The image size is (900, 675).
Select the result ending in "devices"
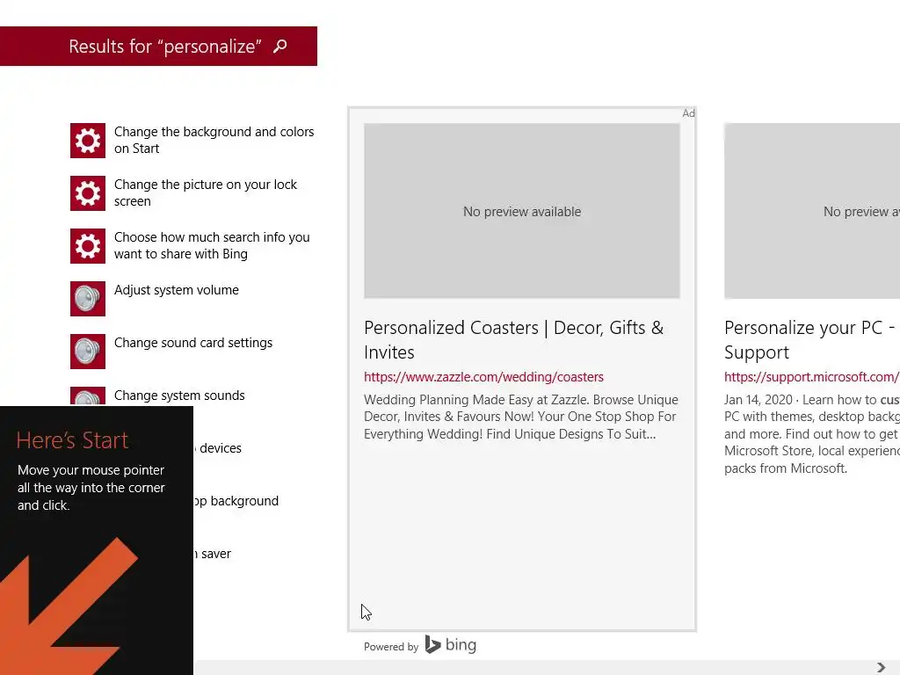click(x=218, y=448)
